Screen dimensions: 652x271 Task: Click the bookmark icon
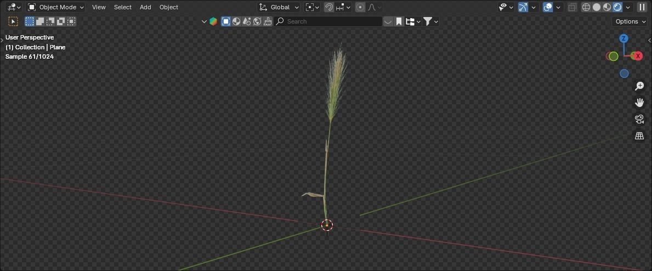tap(399, 21)
